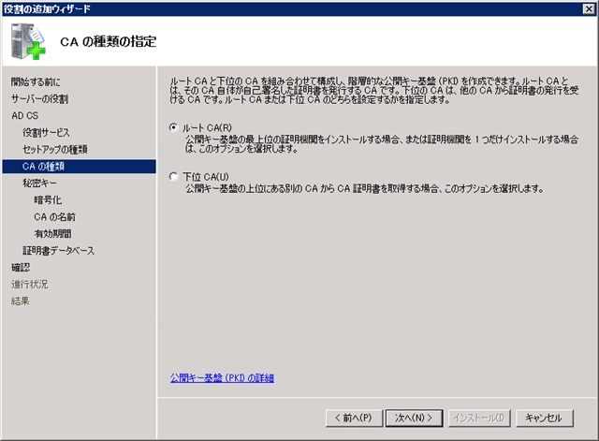Select AD CS in the wizard sidebar
The height and width of the screenshot is (441, 599).
click(25, 115)
